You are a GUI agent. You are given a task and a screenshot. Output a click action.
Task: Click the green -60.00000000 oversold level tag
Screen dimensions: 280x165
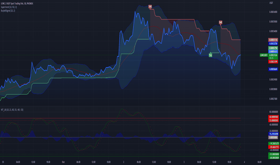click(x=273, y=158)
